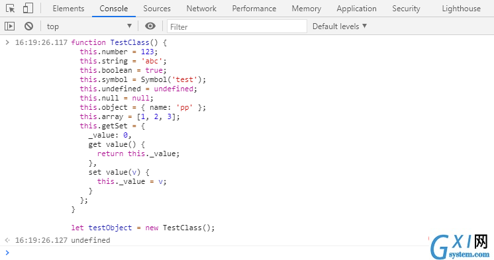Click the 'this._value = v;' line
Image resolution: width=494 pixels, height=260 pixels.
point(132,181)
